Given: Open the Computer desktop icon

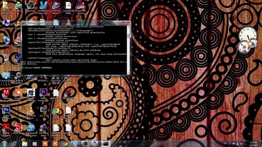Looking at the screenshot, I should click(6, 24).
